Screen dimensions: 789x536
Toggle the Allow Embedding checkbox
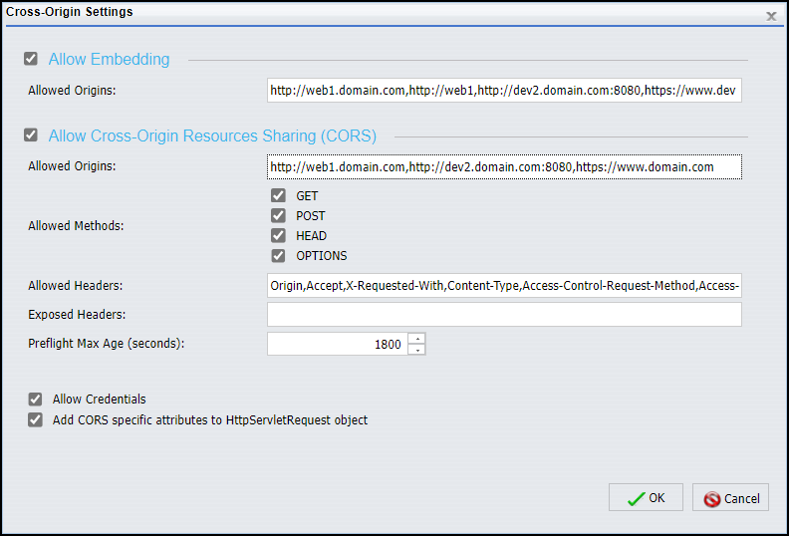[x=32, y=59]
